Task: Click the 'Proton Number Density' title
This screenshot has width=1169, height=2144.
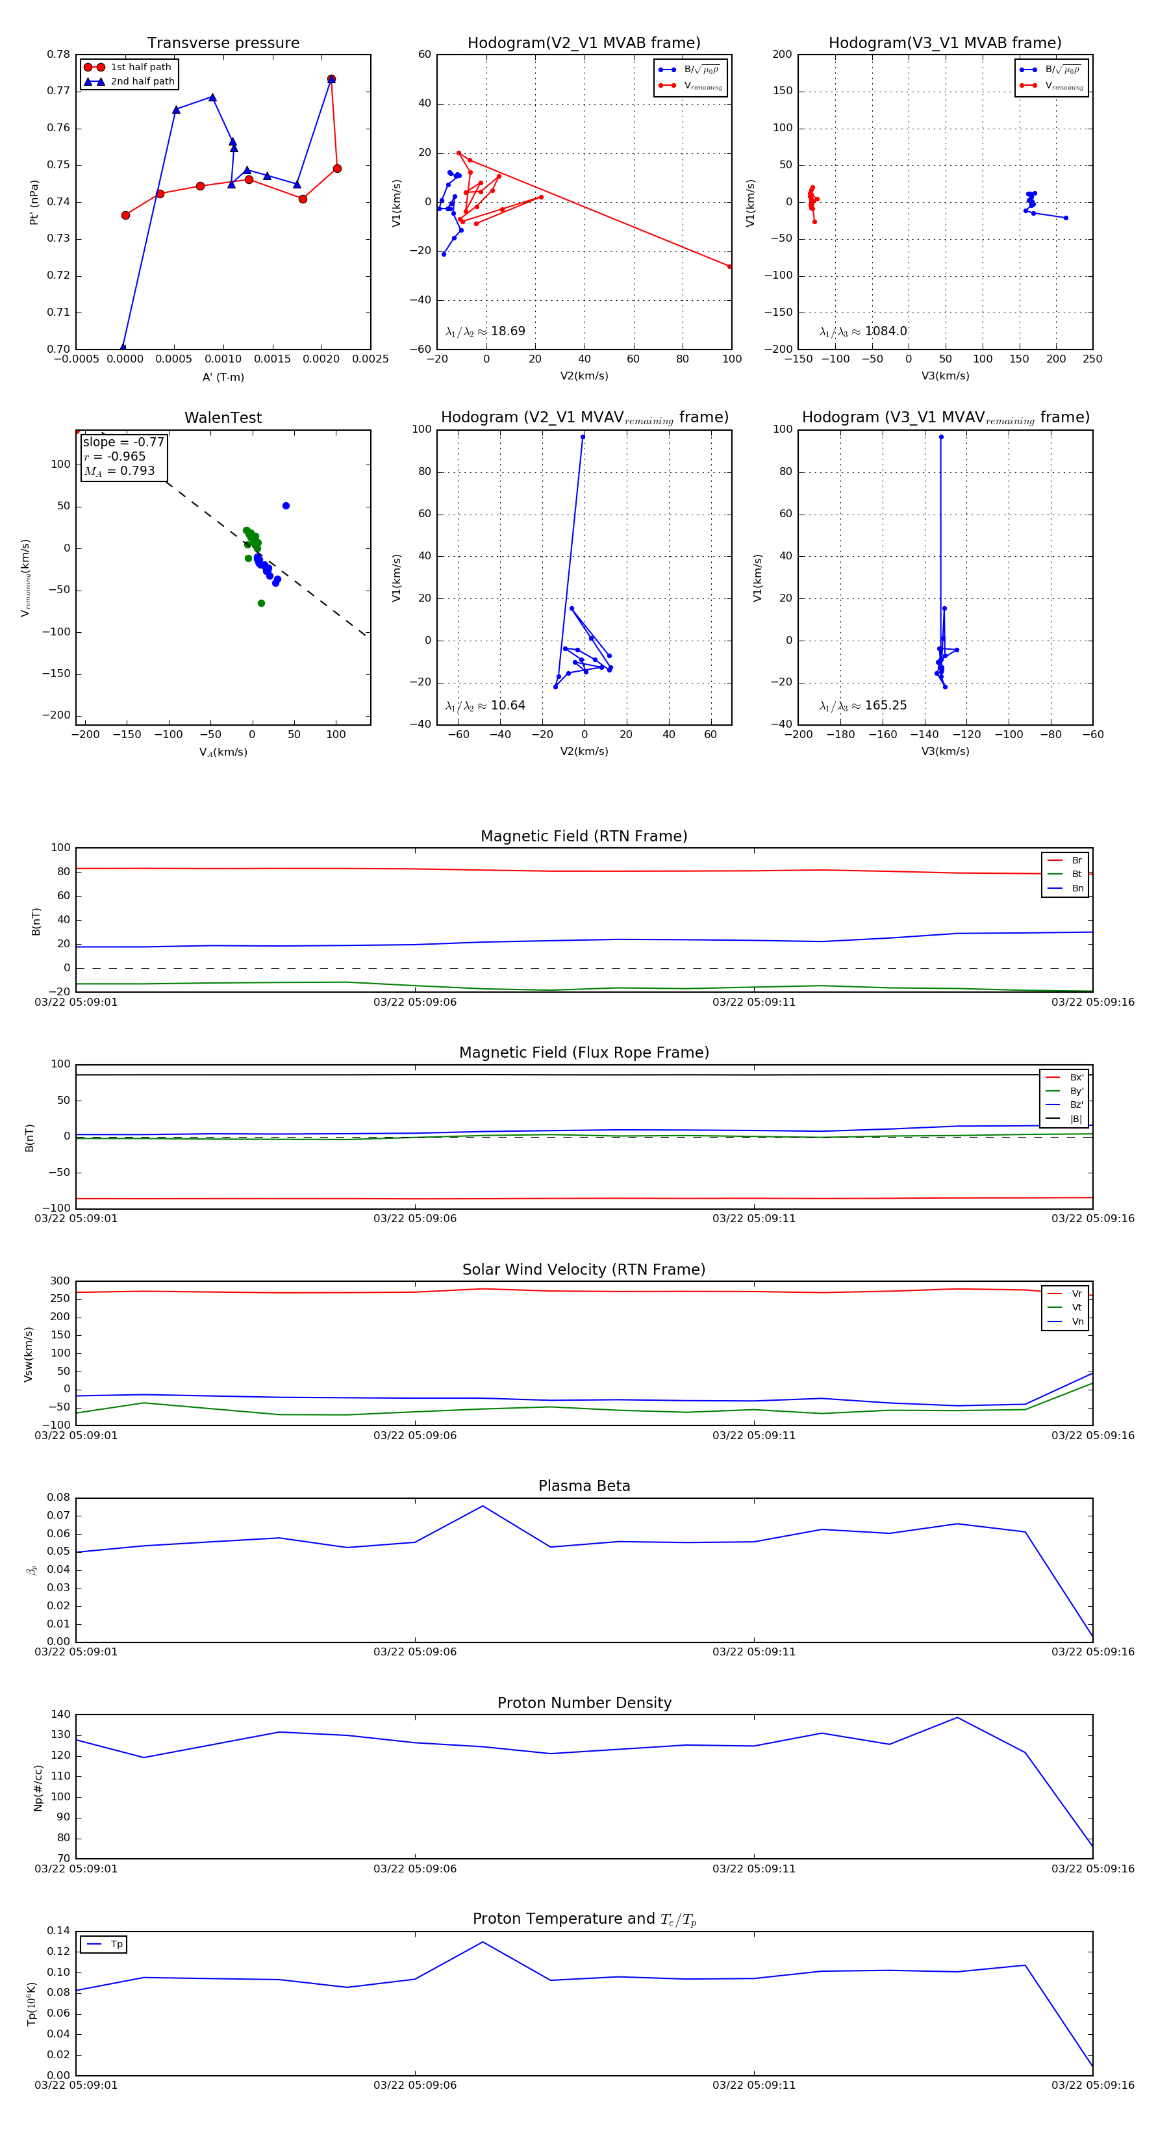Action: tap(584, 1703)
